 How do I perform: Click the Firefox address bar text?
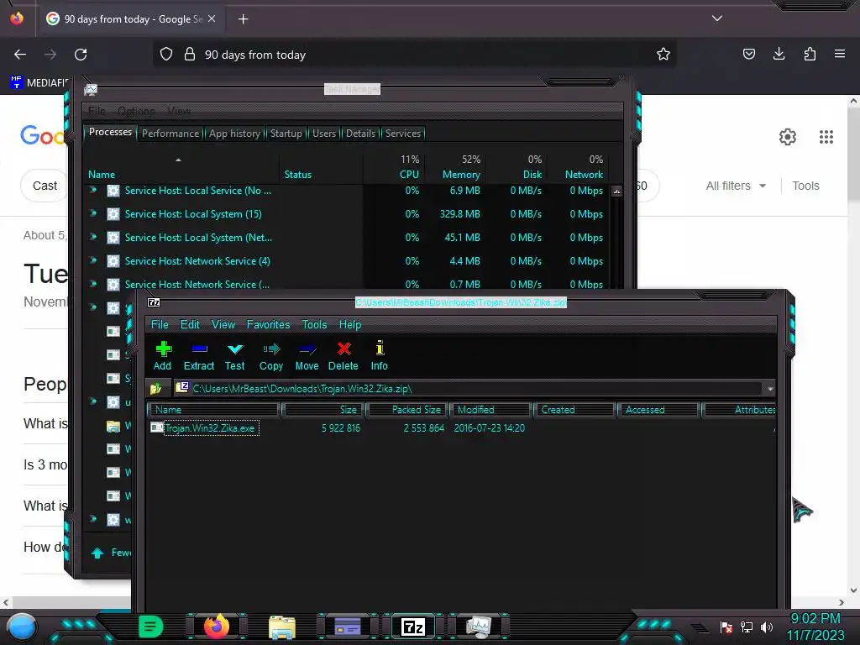point(255,55)
